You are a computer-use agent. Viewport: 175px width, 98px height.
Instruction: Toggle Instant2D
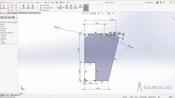point(80,6)
